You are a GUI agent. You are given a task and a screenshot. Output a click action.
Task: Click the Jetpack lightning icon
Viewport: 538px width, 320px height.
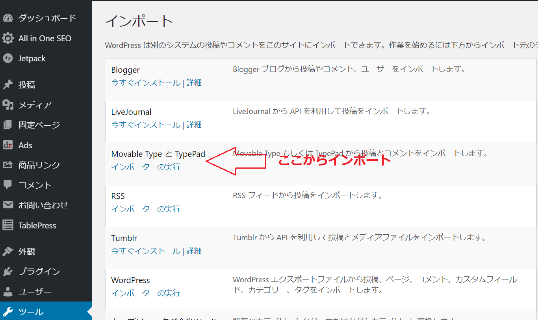click(x=8, y=59)
